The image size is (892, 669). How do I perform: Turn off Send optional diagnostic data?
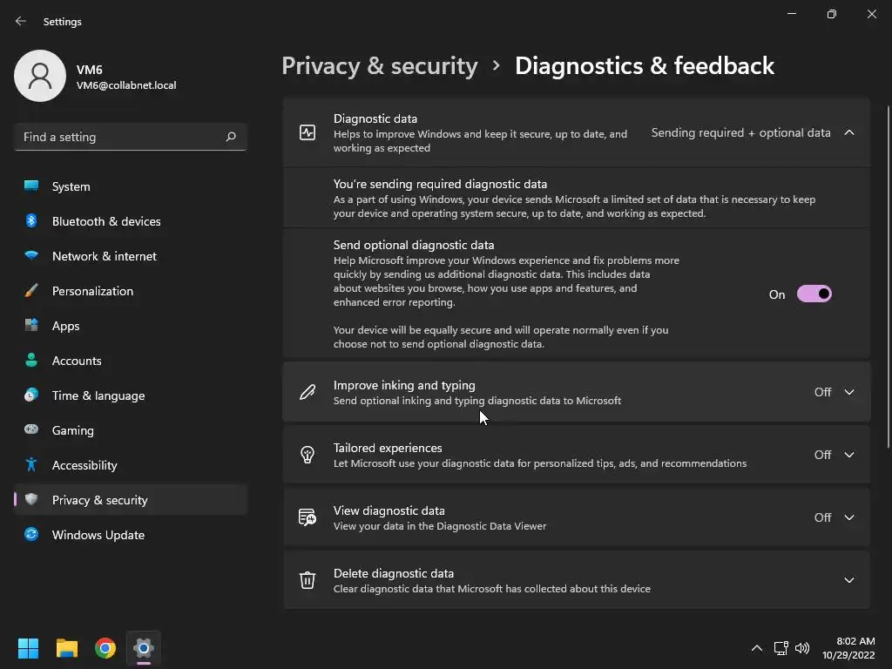pyautogui.click(x=814, y=294)
